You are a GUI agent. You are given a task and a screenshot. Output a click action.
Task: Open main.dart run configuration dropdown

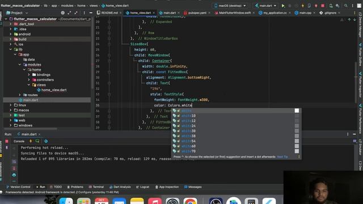(x=266, y=6)
